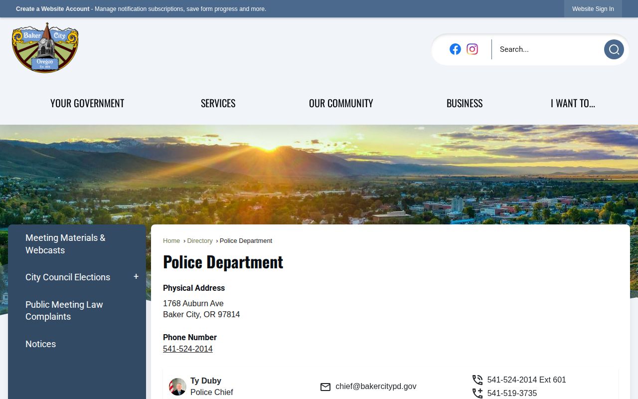Click the Police Chief title text
Screen dimensions: 638x399
[x=212, y=393]
